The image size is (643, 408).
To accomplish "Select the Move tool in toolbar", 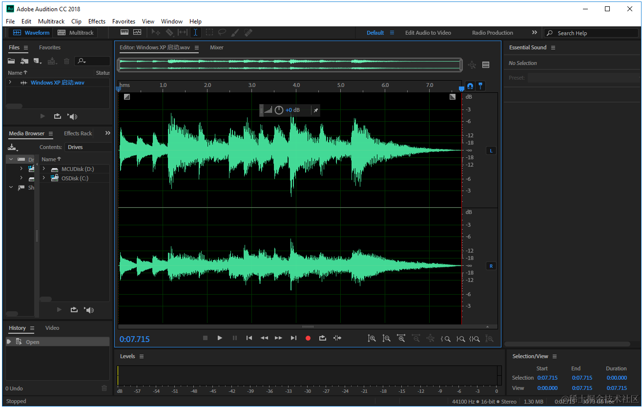I will tap(156, 32).
